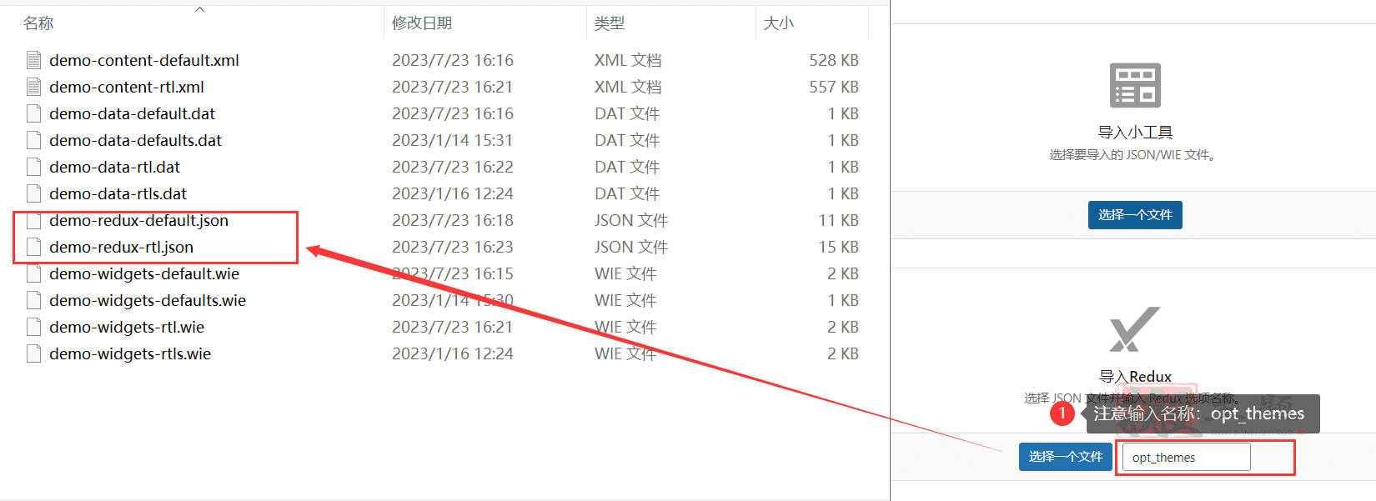Click date 2023/7/23 16:23 cell
The width and height of the screenshot is (1376, 501).
click(453, 247)
